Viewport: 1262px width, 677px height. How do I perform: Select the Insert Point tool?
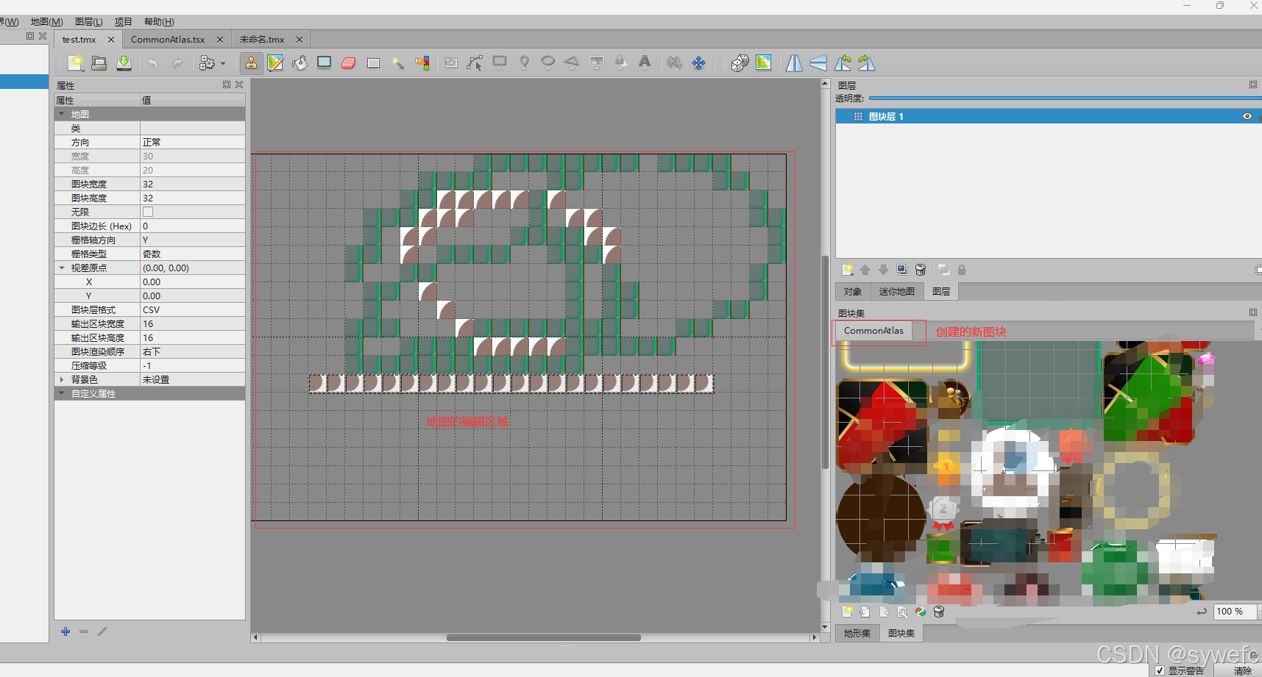click(524, 63)
